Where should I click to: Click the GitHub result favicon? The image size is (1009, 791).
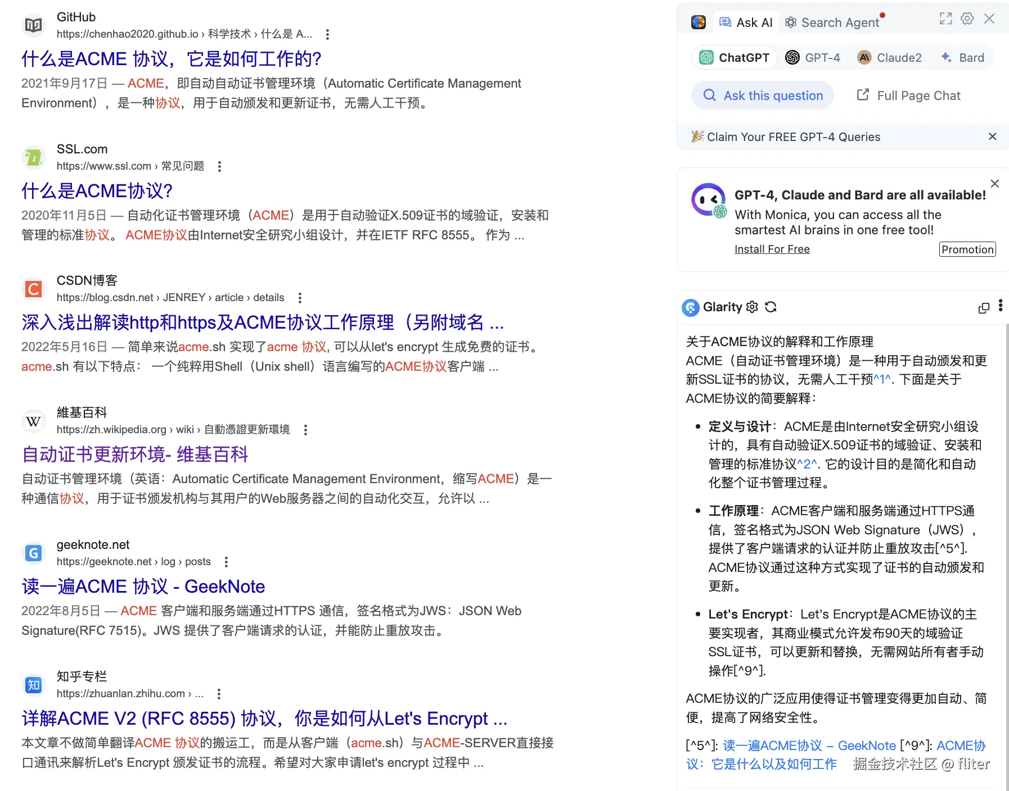click(x=34, y=25)
